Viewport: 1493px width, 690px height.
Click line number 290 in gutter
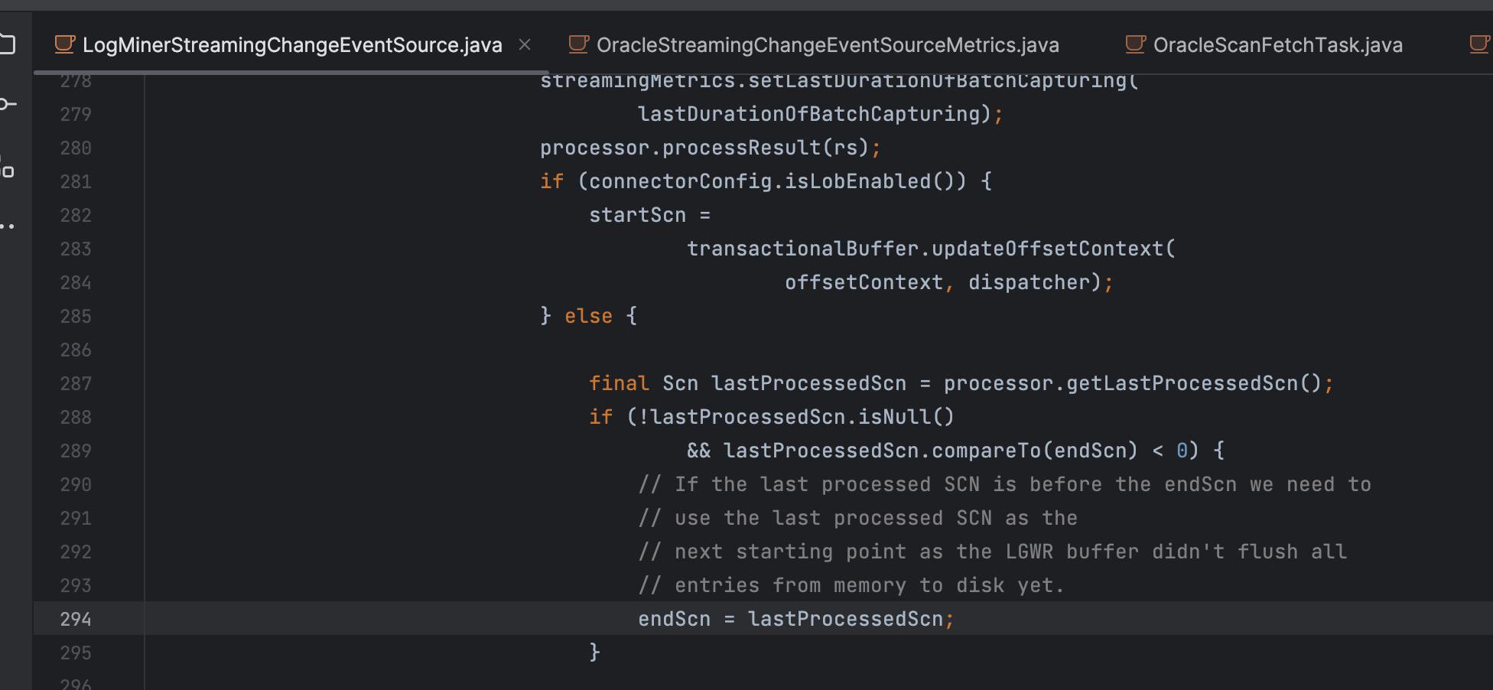76,484
